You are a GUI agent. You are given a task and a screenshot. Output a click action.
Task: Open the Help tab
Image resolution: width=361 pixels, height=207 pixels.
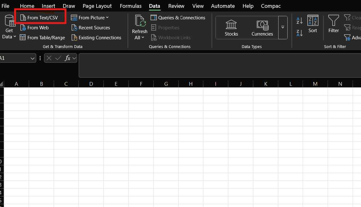tap(248, 6)
